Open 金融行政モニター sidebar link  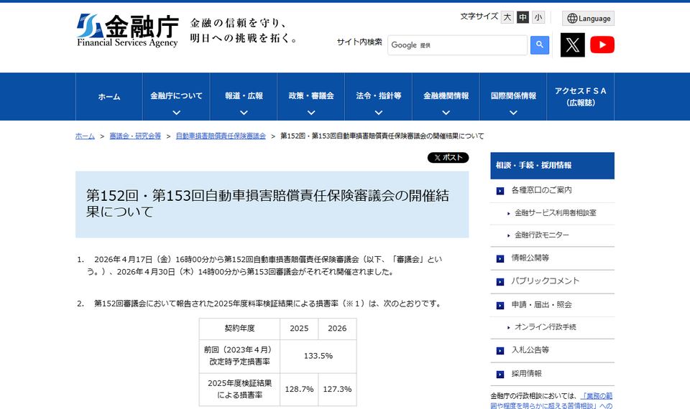point(542,235)
